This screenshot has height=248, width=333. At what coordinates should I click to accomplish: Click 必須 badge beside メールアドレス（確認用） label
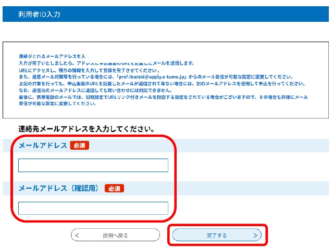(114, 188)
